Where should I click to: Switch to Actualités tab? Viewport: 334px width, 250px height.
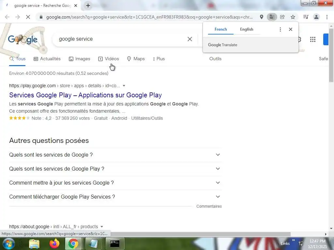click(47, 59)
